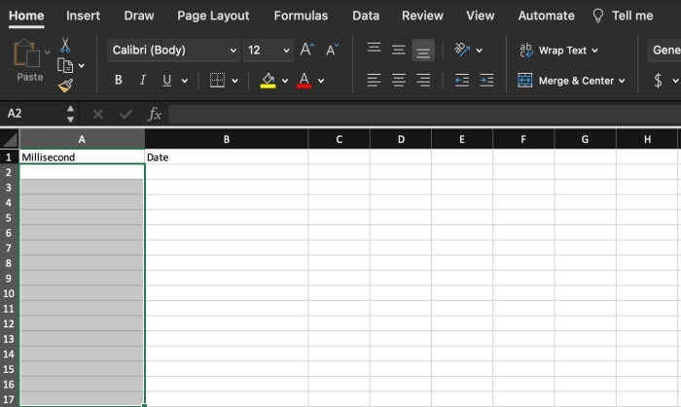The height and width of the screenshot is (407, 681).
Task: Click cell containing Millisecond
Action: (82, 157)
